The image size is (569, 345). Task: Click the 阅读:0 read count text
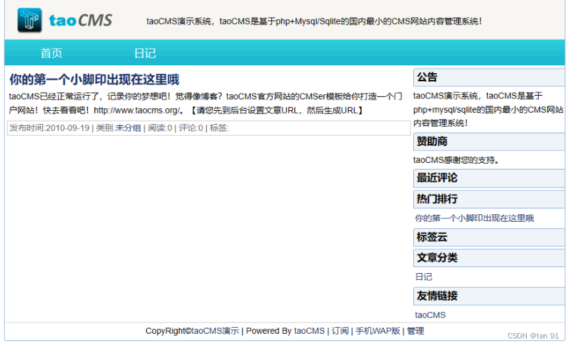(x=160, y=128)
